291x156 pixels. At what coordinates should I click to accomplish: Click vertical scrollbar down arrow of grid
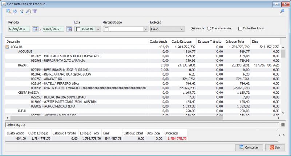(x=283, y=113)
